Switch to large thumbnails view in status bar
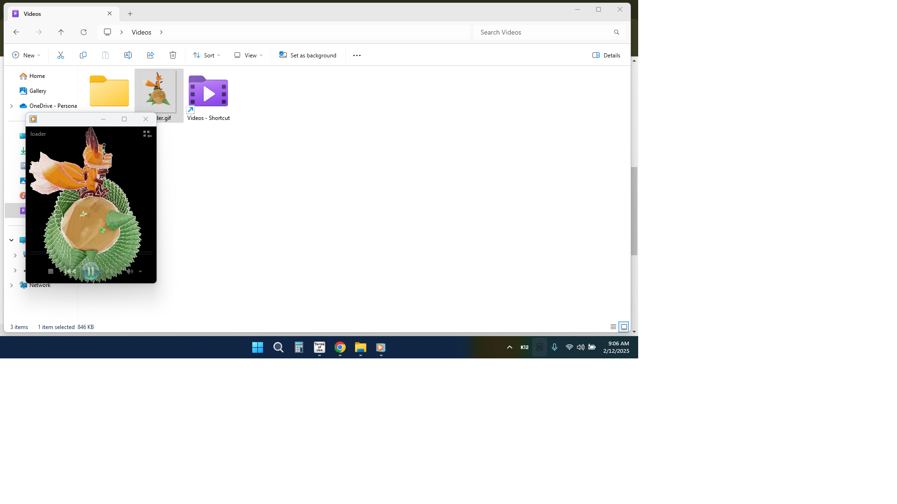 coord(624,327)
